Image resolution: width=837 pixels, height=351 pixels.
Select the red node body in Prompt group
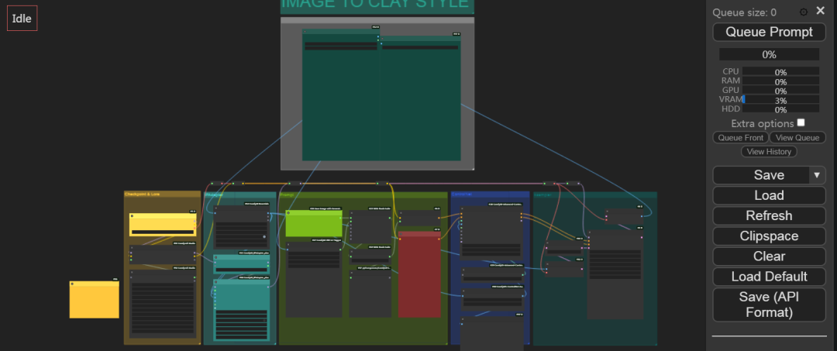(419, 277)
